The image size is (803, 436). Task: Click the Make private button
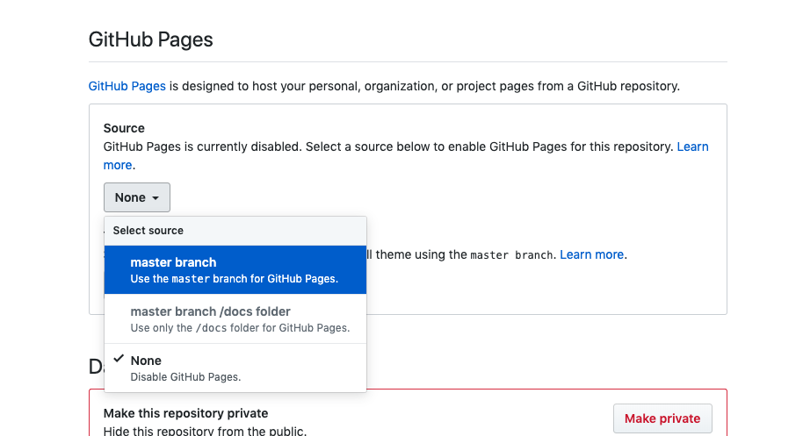point(662,418)
